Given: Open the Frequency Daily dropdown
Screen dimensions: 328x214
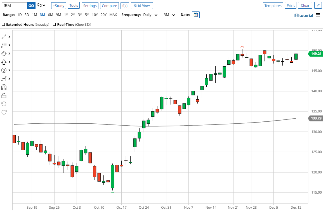Looking at the screenshot, I should click(150, 15).
